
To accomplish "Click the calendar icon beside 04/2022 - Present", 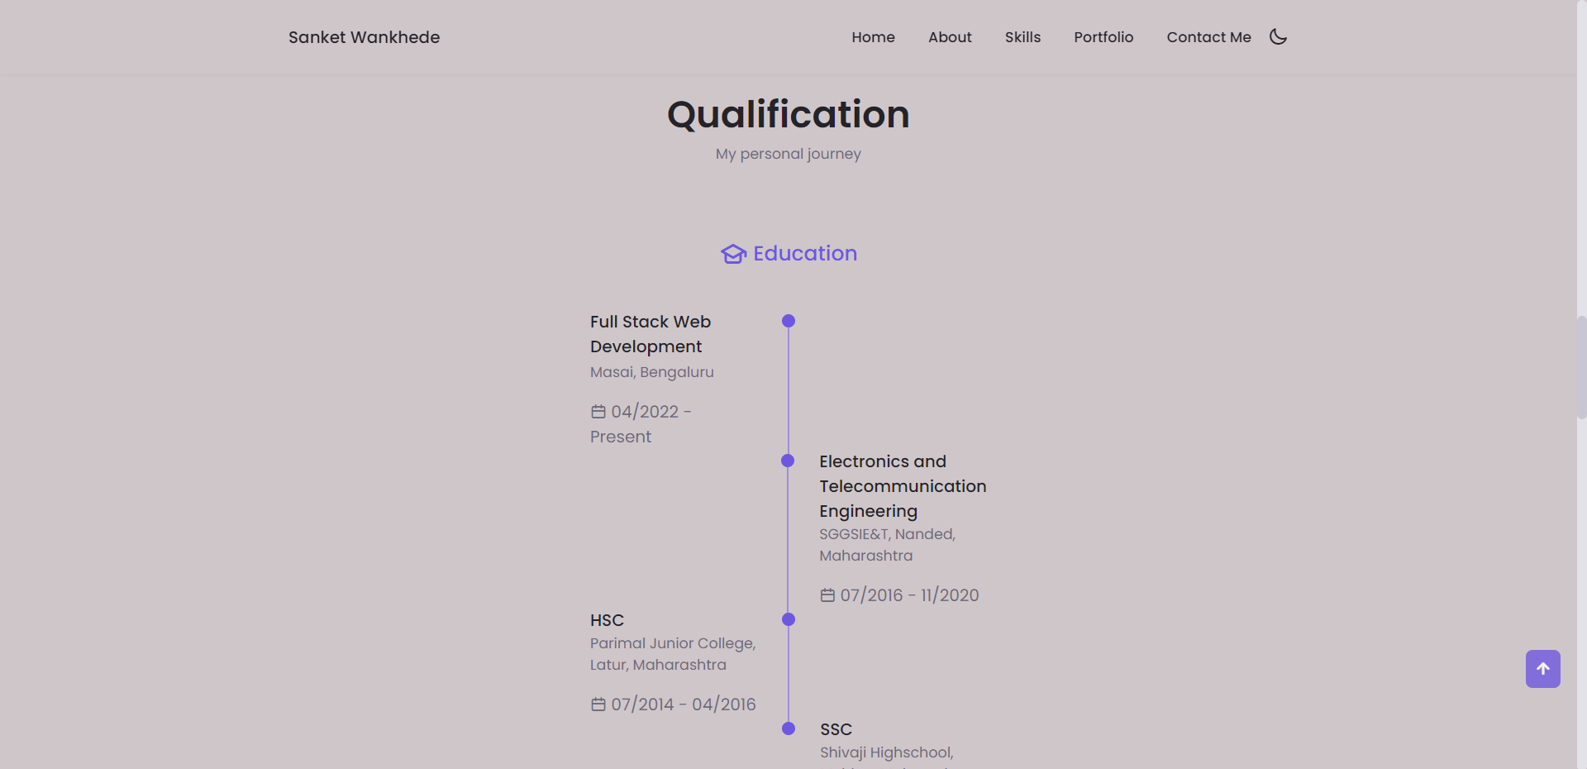I will pyautogui.click(x=598, y=411).
